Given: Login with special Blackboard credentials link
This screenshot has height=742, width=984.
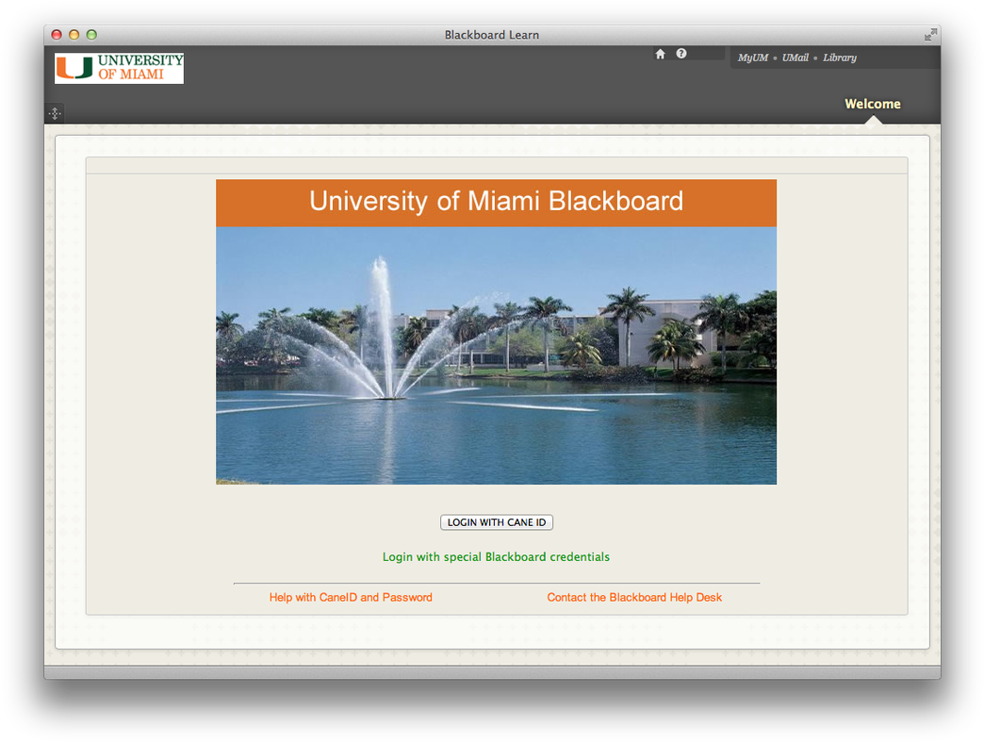Looking at the screenshot, I should tap(496, 557).
